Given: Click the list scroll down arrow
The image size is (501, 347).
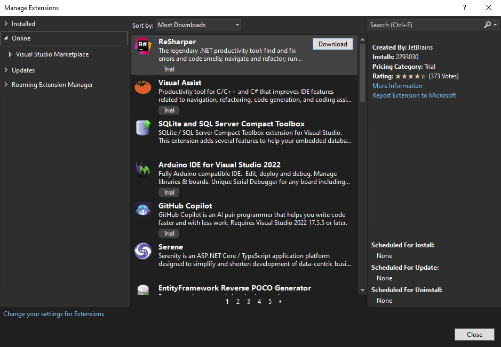Looking at the screenshot, I should tap(362, 290).
